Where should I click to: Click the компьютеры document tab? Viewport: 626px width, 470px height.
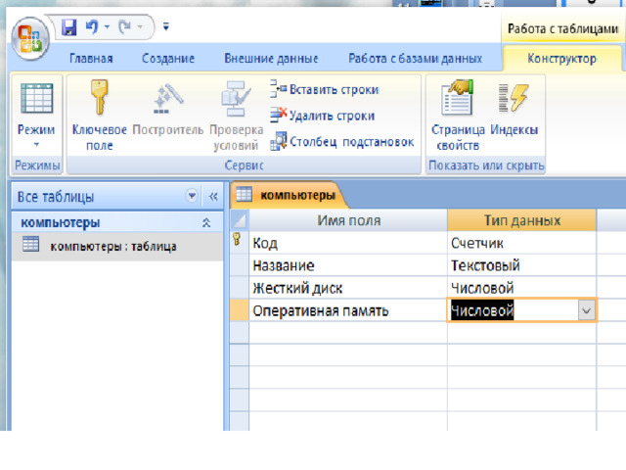click(x=290, y=195)
